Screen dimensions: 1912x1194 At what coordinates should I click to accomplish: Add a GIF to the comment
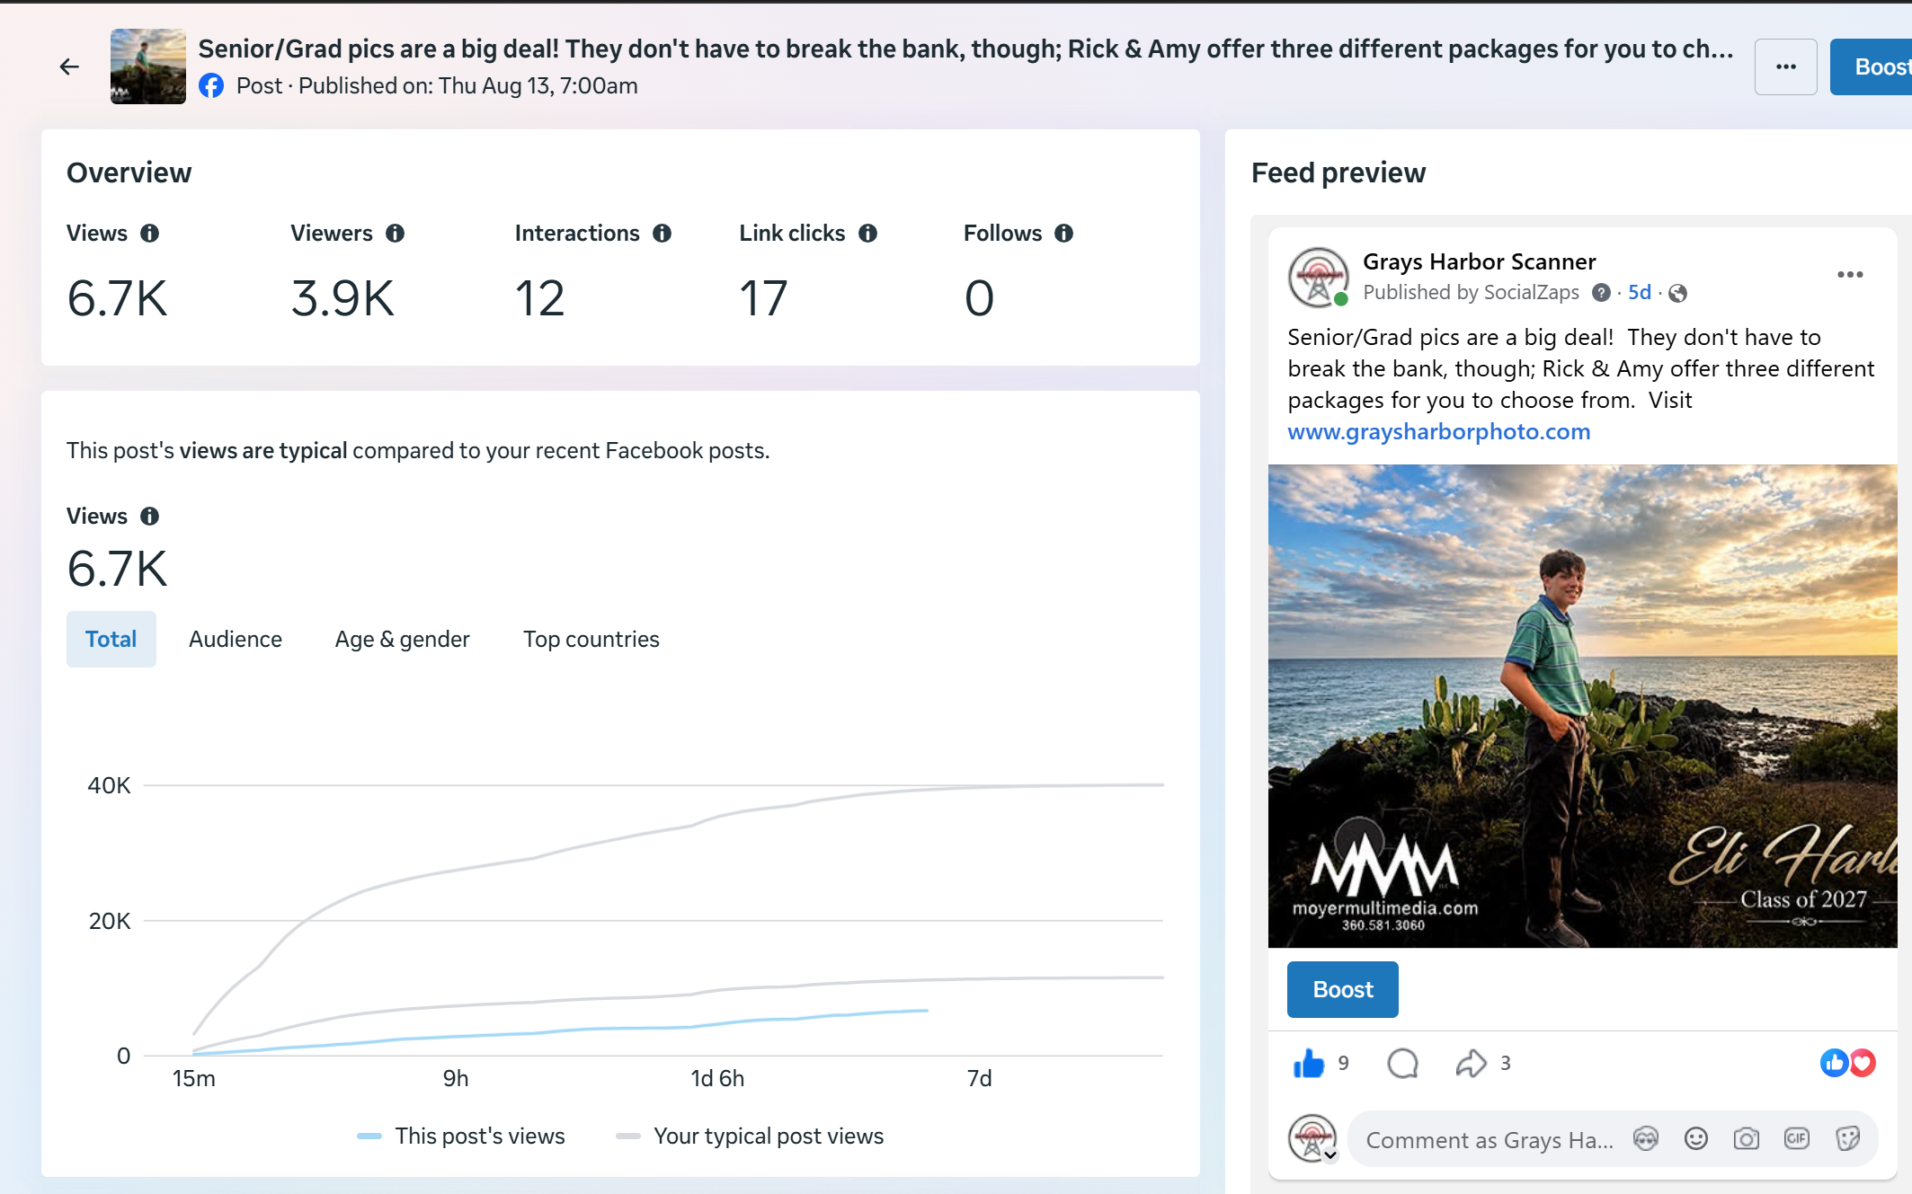(1797, 1139)
